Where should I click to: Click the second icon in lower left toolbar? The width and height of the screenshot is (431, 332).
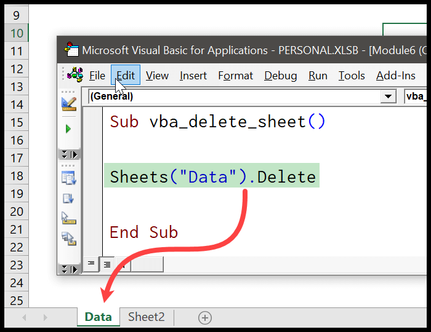pos(68,199)
